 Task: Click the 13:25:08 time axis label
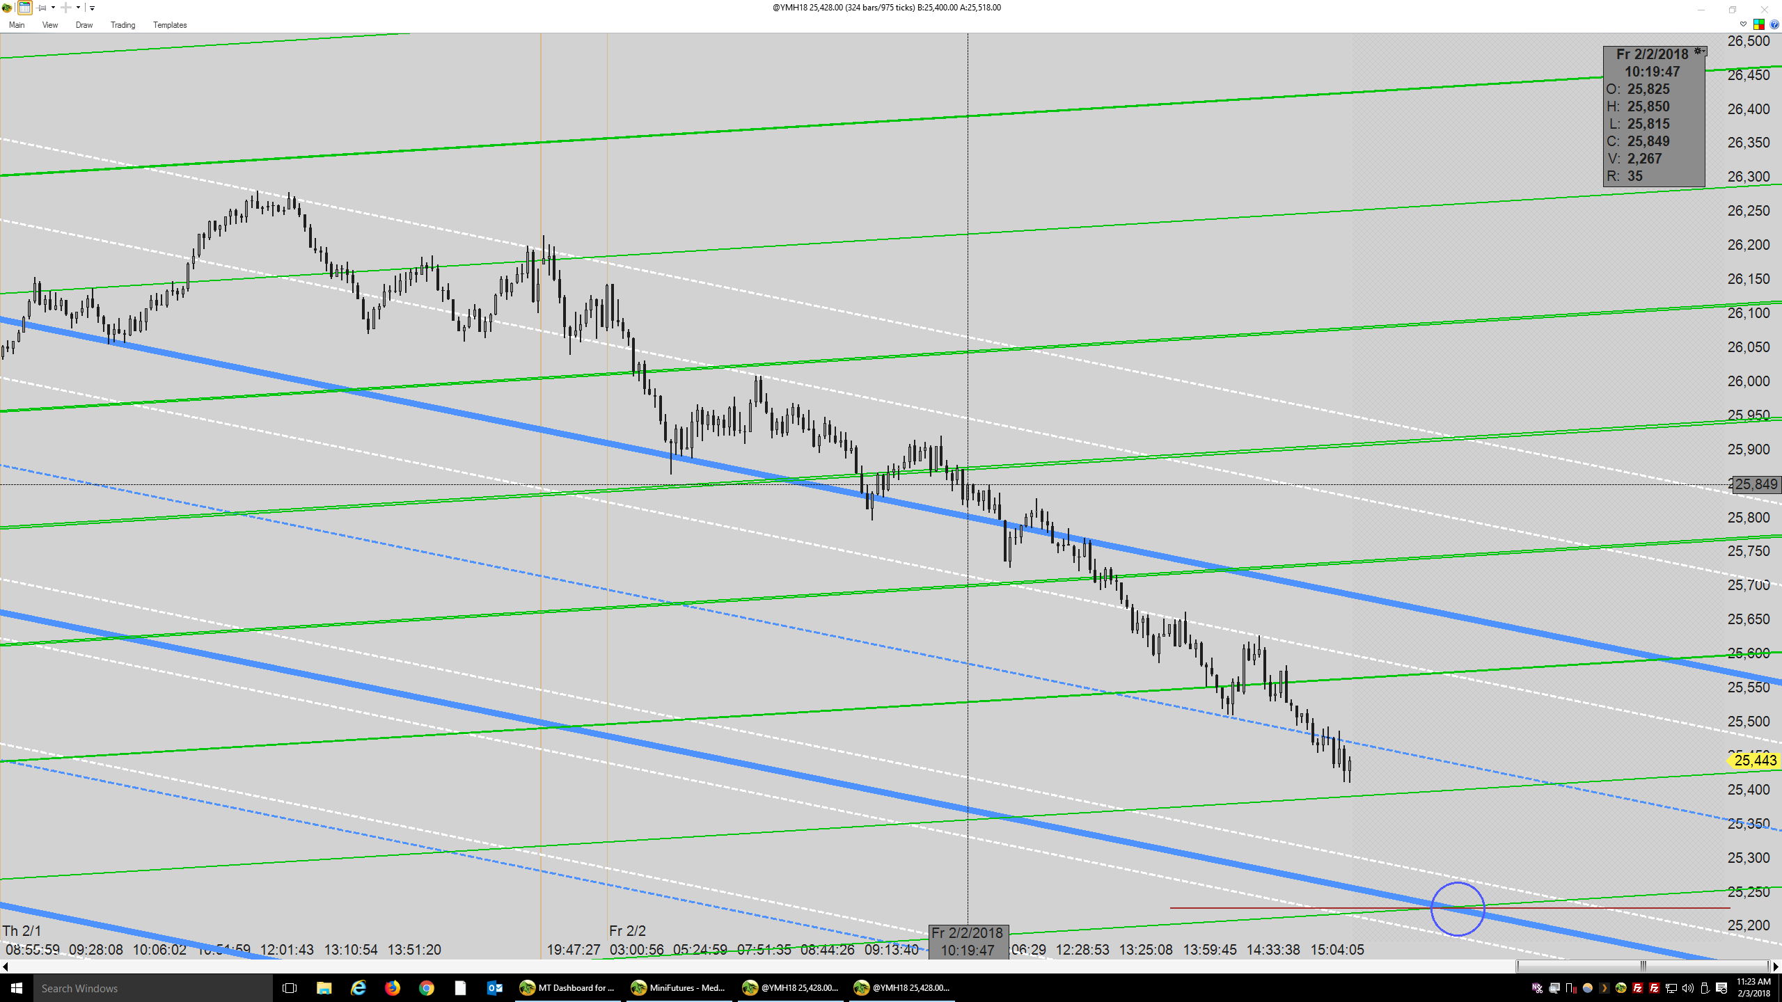[x=1146, y=950]
